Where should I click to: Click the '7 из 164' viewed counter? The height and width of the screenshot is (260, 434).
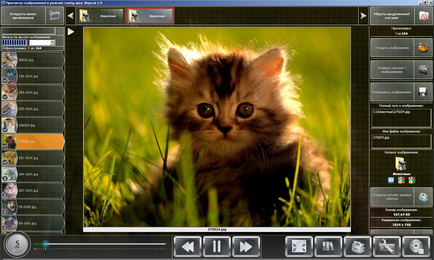[401, 34]
